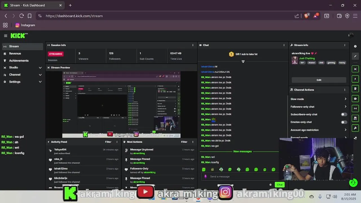This screenshot has height=203, width=361.
Task: Open the Channel Actions three-dot menu
Action: coord(345,90)
